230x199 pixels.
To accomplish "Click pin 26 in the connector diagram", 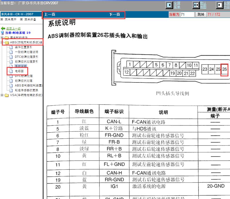I will click(x=224, y=69).
